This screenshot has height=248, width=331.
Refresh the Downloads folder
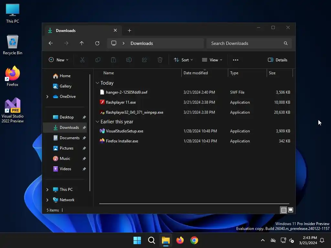pos(97,43)
